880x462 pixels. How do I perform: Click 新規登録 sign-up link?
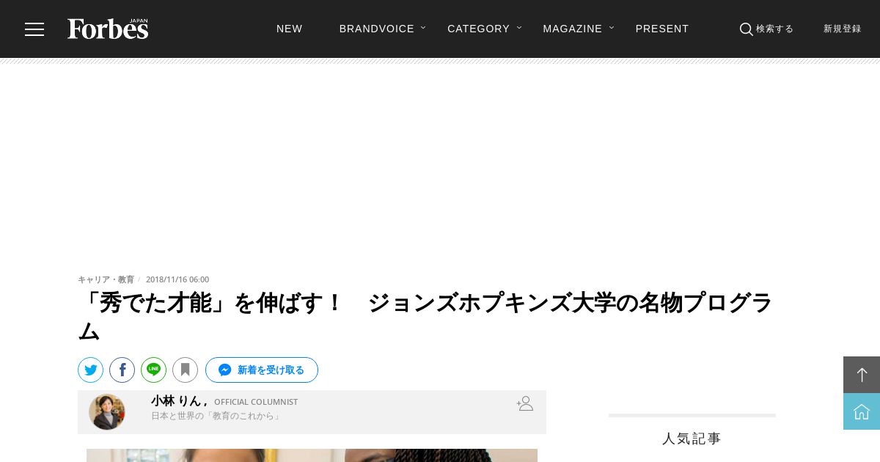point(842,29)
